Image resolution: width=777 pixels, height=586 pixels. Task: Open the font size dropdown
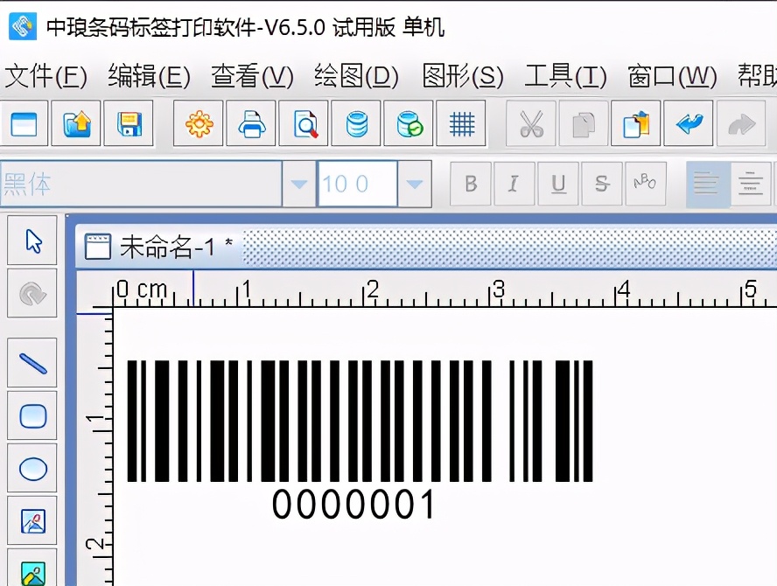click(413, 184)
